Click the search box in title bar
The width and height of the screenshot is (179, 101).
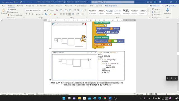click(113, 2)
